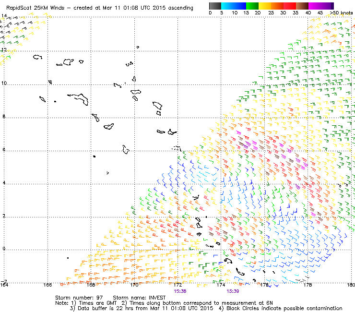Click the '172' longitude axis label
This screenshot has height=312, width=355.
[x=177, y=285]
